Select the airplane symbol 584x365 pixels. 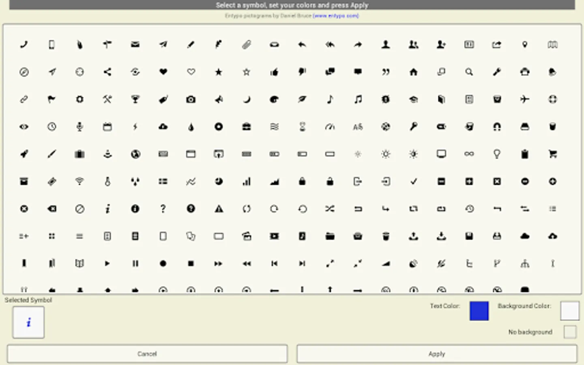coord(525,99)
